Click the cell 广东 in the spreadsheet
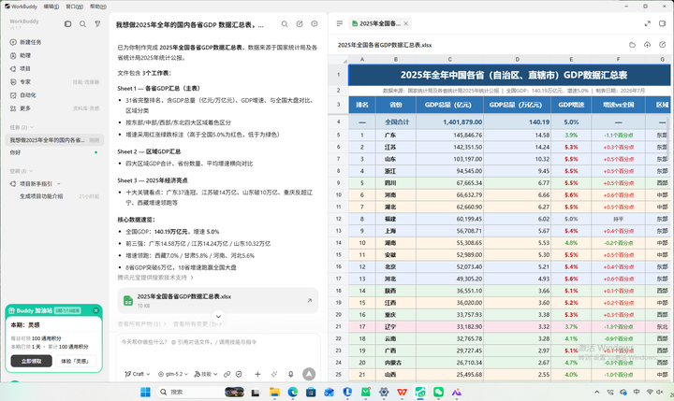 [396, 135]
